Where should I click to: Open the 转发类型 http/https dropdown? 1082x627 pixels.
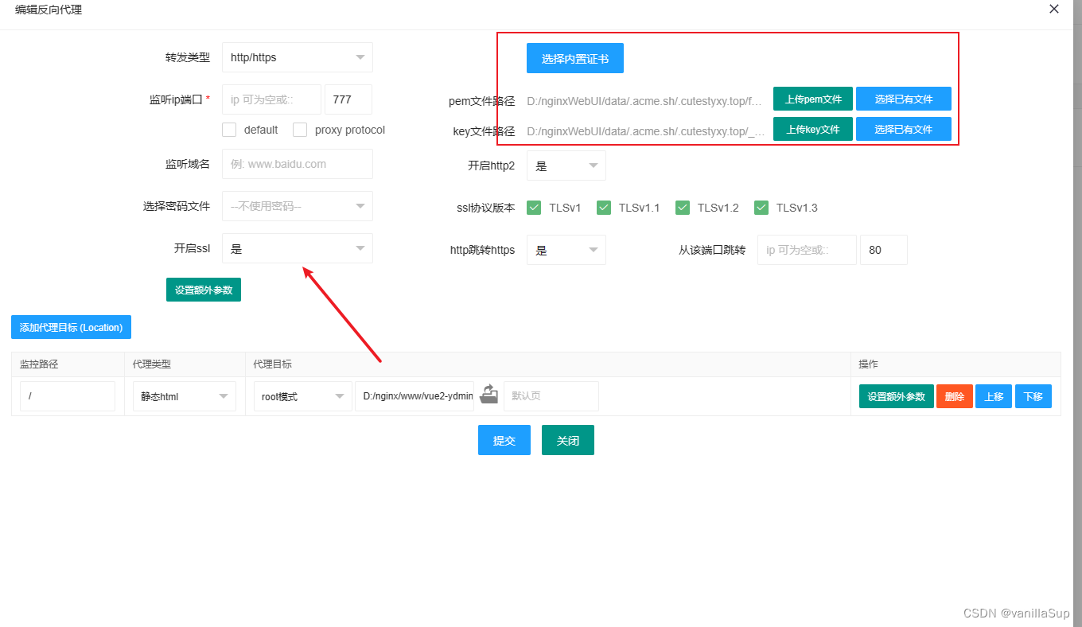click(298, 57)
